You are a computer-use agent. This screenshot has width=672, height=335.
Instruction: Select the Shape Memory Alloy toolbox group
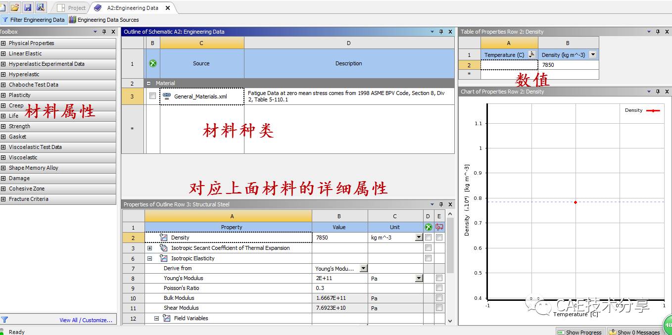point(58,168)
